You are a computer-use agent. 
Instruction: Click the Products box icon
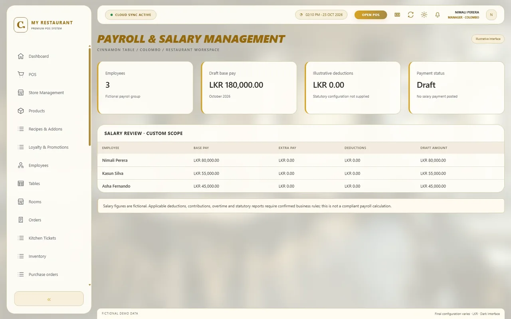click(21, 111)
